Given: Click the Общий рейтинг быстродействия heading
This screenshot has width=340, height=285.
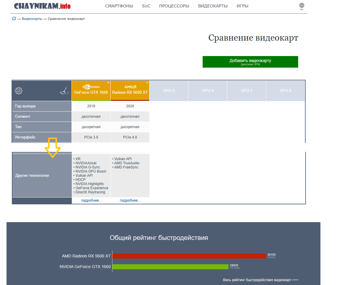Looking at the screenshot, I should pos(159,238).
